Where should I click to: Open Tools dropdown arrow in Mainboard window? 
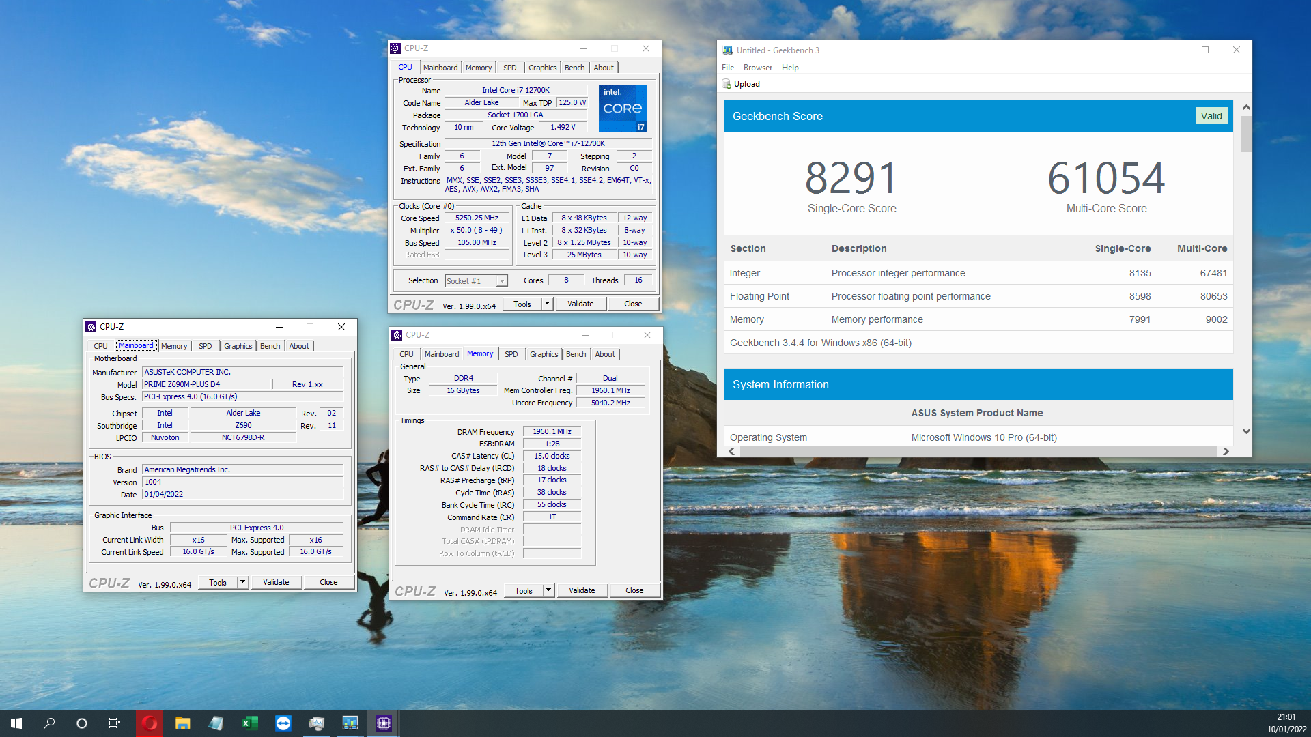242,582
